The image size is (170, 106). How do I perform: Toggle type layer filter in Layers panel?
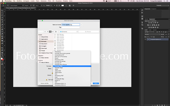(x=161, y=32)
